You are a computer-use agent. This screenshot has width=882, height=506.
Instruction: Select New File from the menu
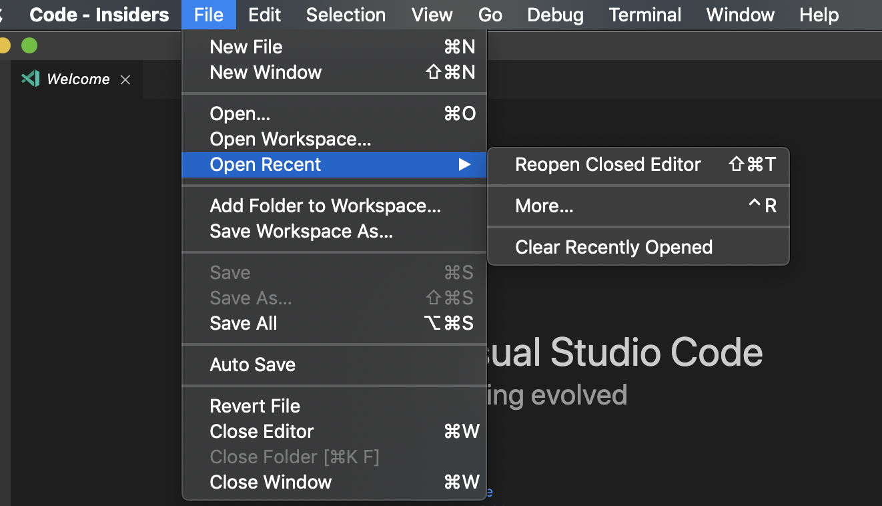(246, 47)
